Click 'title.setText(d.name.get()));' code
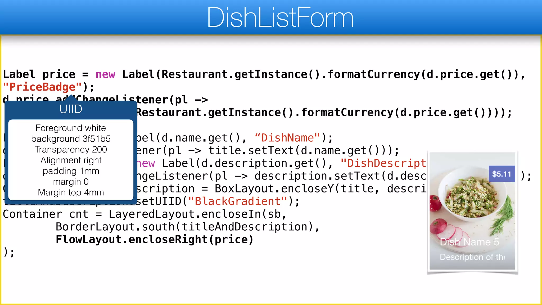Screen dimensions: 542x305 tap(304, 150)
